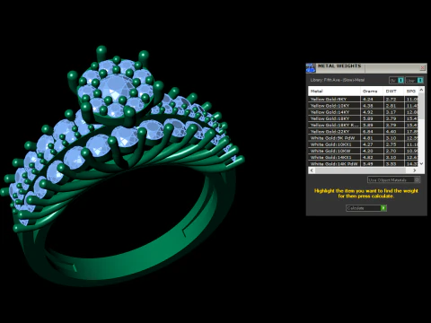The image size is (431, 323).
Task: Select the Yellow Gold:18KY row
Action: click(364, 118)
